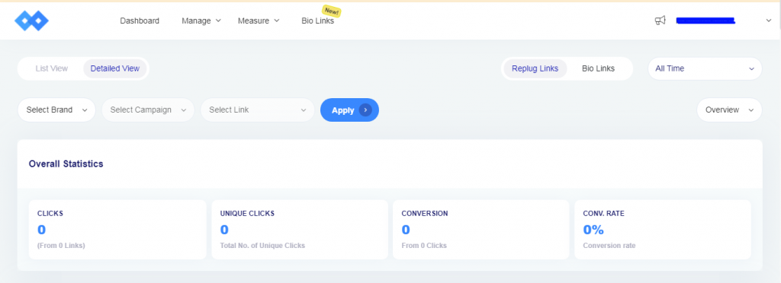The height and width of the screenshot is (283, 781).
Task: Click the CLICKS statistics card
Action: coord(117,230)
